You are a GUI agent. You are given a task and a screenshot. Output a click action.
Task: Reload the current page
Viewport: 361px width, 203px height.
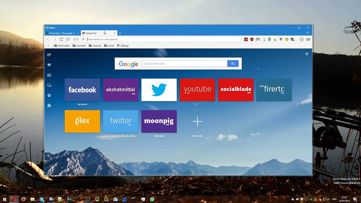tap(61, 39)
